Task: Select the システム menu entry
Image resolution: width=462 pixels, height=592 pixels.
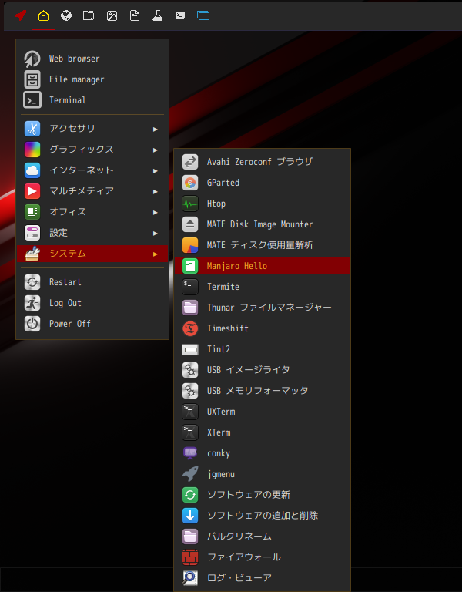Action: pos(92,254)
